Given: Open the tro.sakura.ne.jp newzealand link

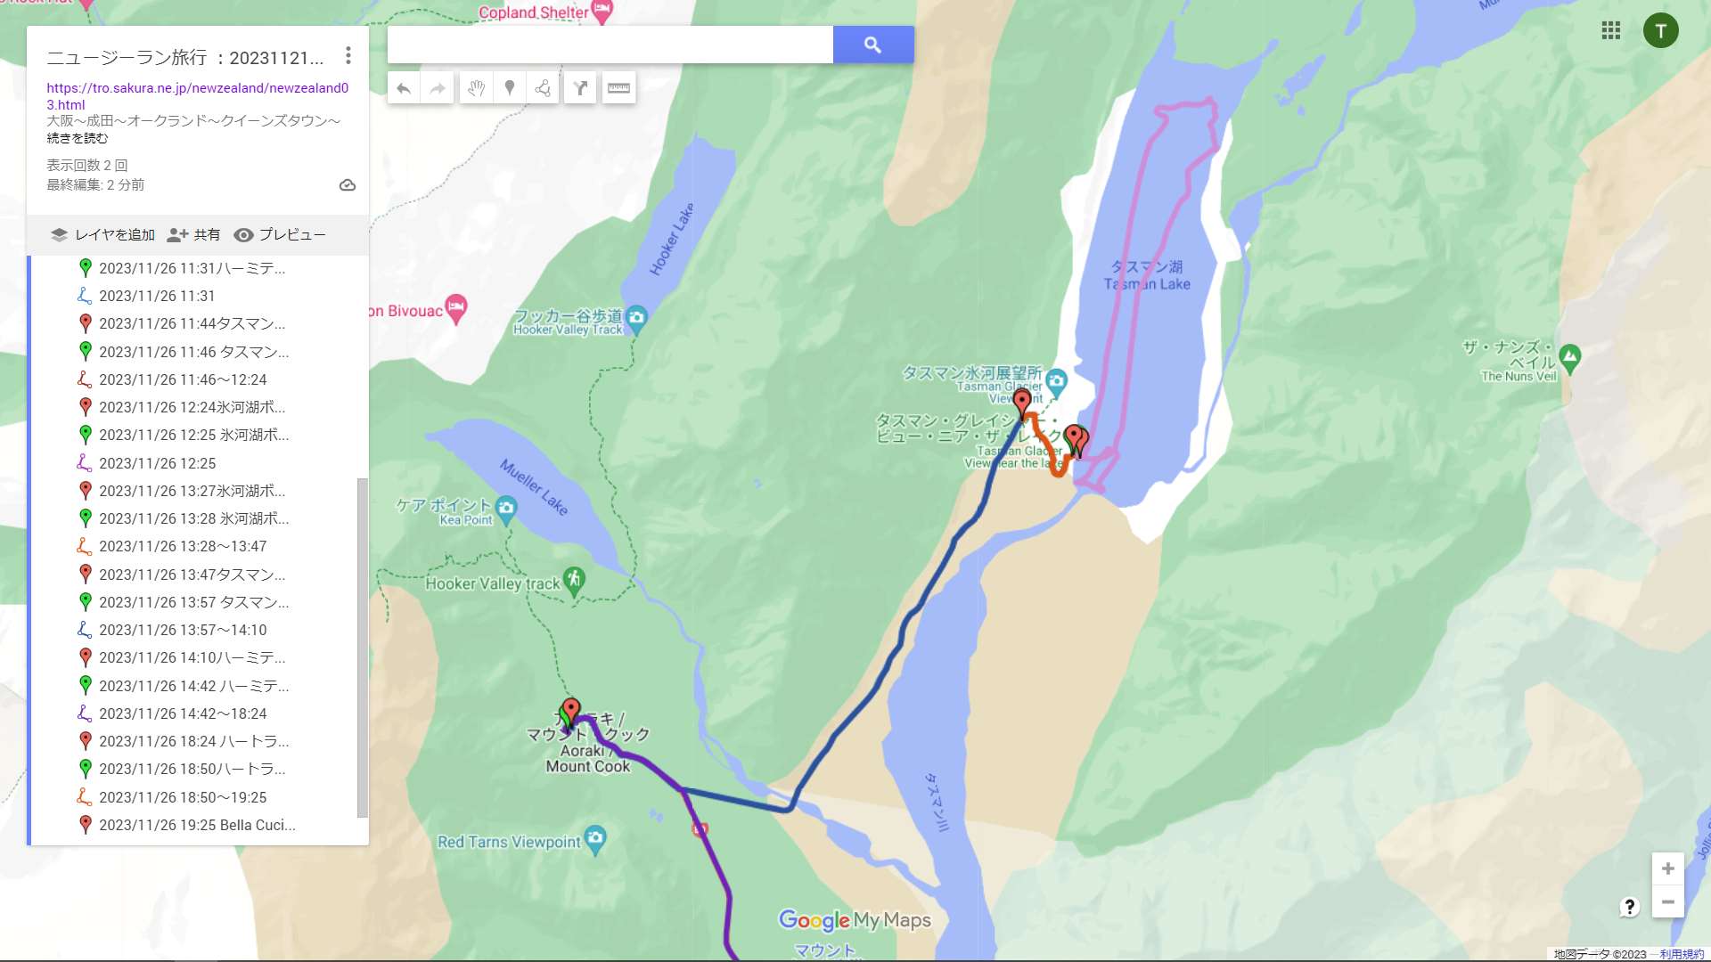Looking at the screenshot, I should coord(198,96).
